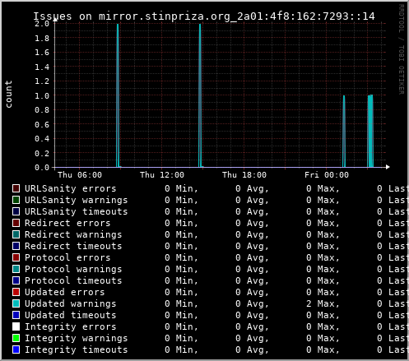
Task: Click the URLSanity warnings legend swatch
Action: [16, 200]
